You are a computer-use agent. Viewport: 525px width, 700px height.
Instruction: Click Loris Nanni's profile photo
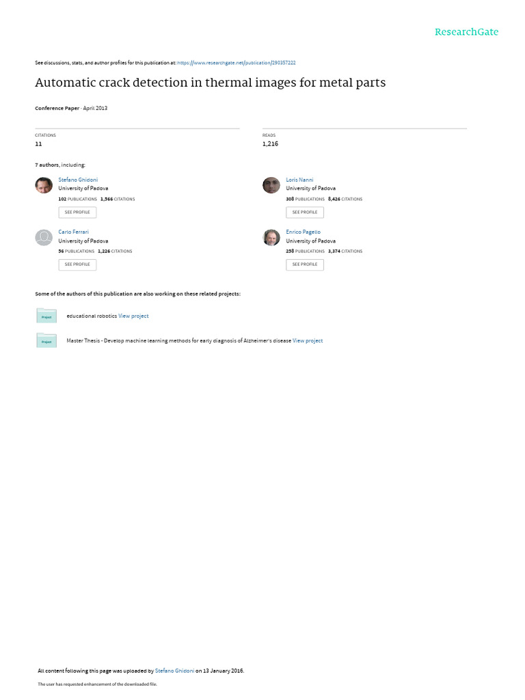pos(271,185)
